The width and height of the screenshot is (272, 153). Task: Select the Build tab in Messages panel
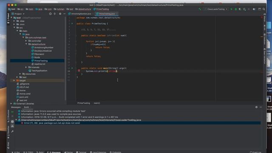(x=26, y=107)
